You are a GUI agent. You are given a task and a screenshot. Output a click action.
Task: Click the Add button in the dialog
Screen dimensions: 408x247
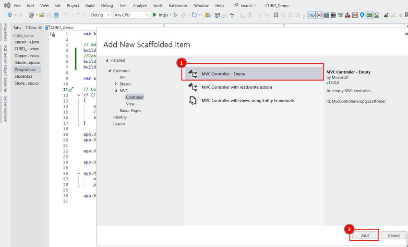coord(365,235)
